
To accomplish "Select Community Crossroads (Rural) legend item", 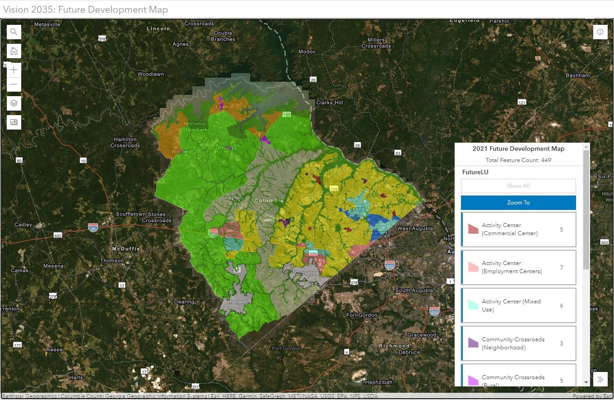I will click(x=518, y=378).
